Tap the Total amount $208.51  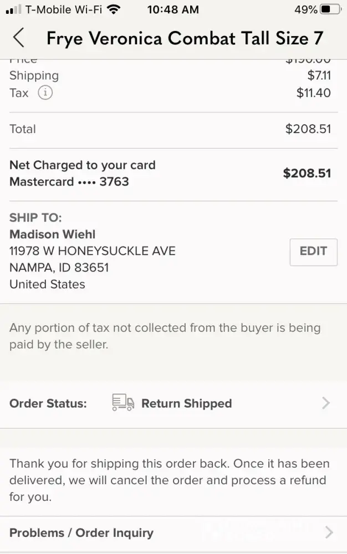308,129
